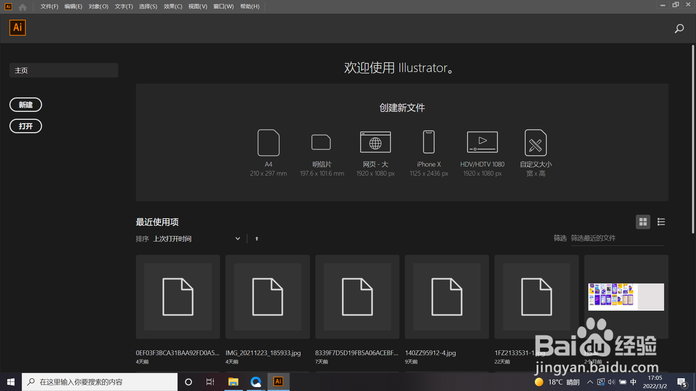Switch recent files to list view
This screenshot has height=391, width=696.
661,222
